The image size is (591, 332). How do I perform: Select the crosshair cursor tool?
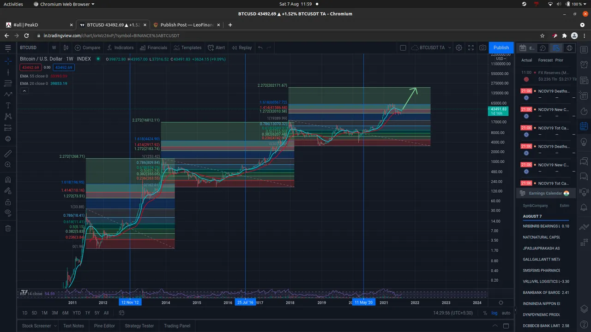(x=8, y=60)
